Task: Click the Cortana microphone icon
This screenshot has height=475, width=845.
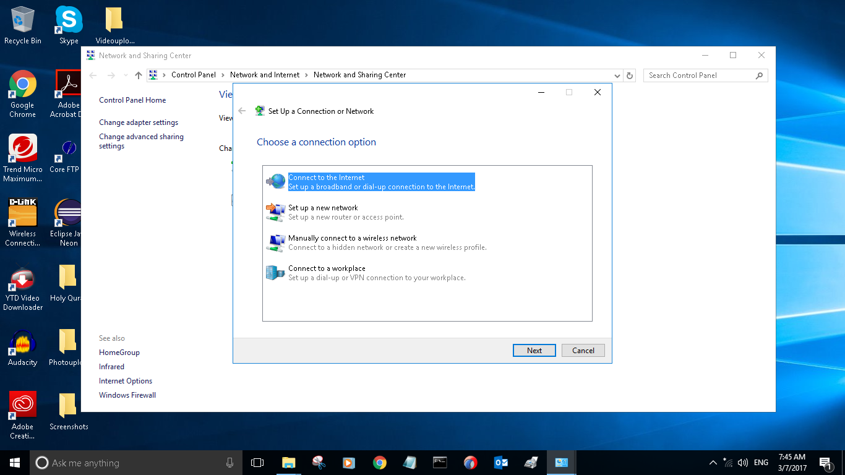Action: click(230, 463)
